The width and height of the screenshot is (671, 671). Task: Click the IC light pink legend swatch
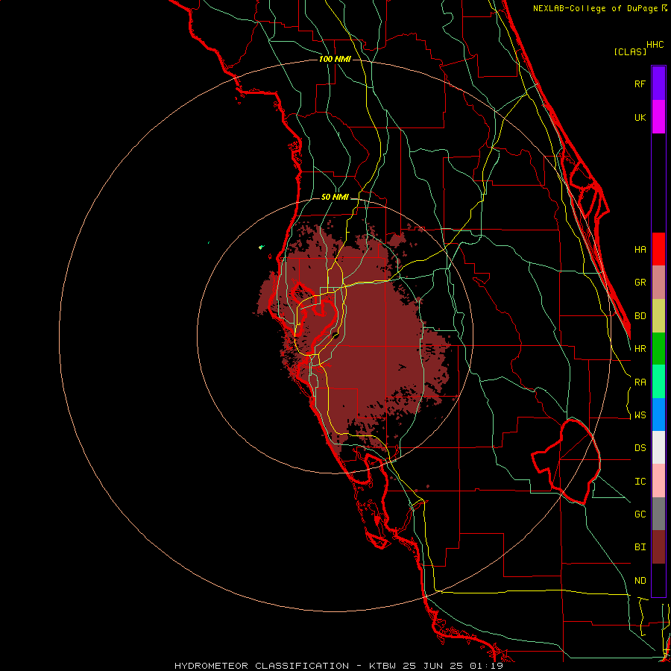658,481
